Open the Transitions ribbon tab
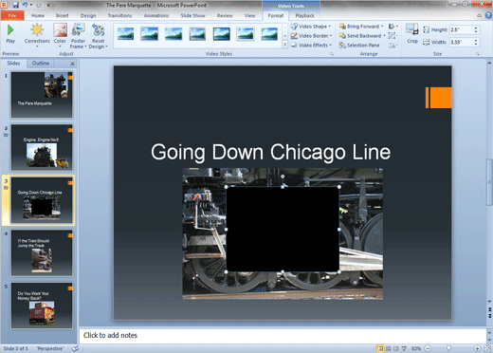This screenshot has height=353, width=493. [x=119, y=15]
